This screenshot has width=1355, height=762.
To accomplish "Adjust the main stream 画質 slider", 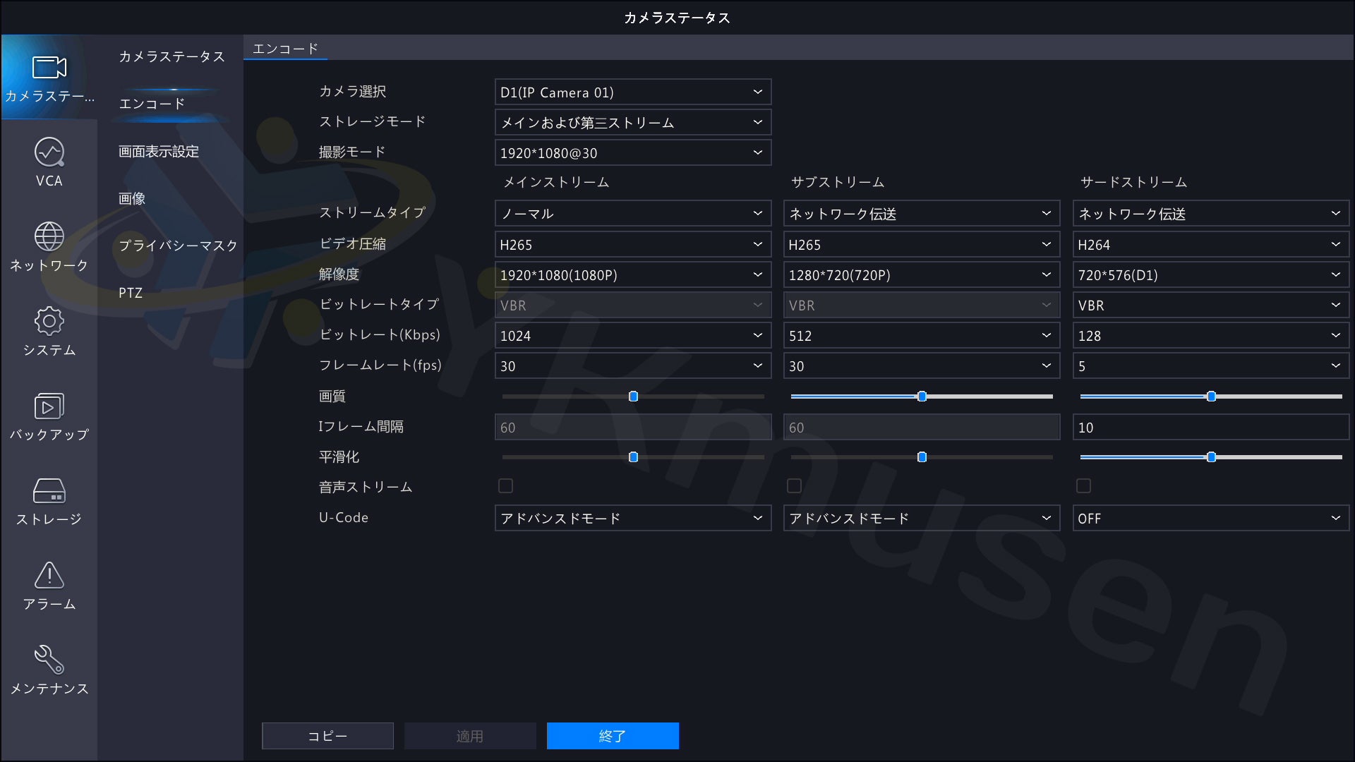I will (x=632, y=397).
